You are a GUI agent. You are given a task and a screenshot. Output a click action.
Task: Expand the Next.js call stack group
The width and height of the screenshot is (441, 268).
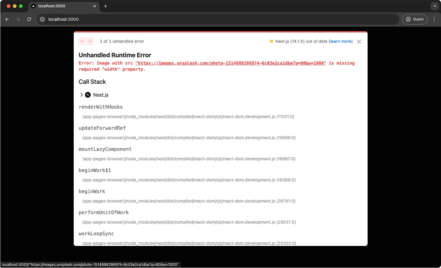(82, 95)
